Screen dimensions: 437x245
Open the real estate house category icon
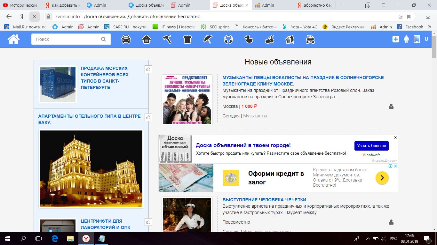pos(147,39)
